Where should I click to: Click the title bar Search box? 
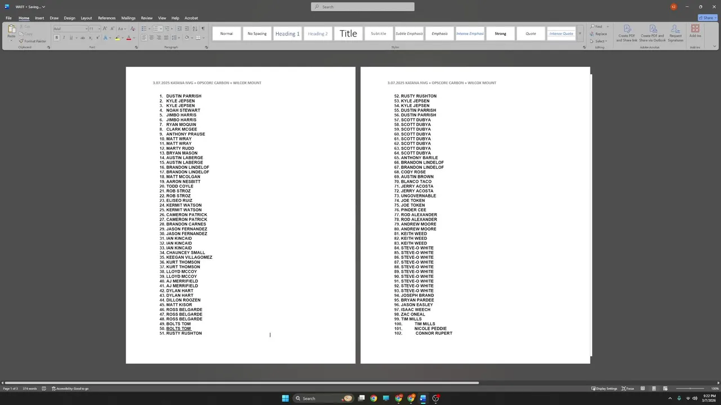coord(363,7)
